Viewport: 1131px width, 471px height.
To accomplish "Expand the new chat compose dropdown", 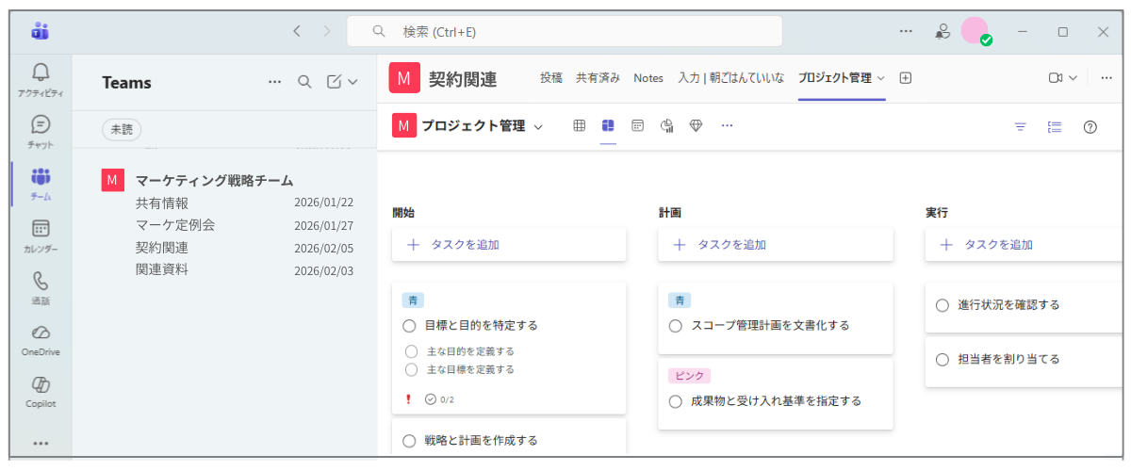I will pos(353,82).
